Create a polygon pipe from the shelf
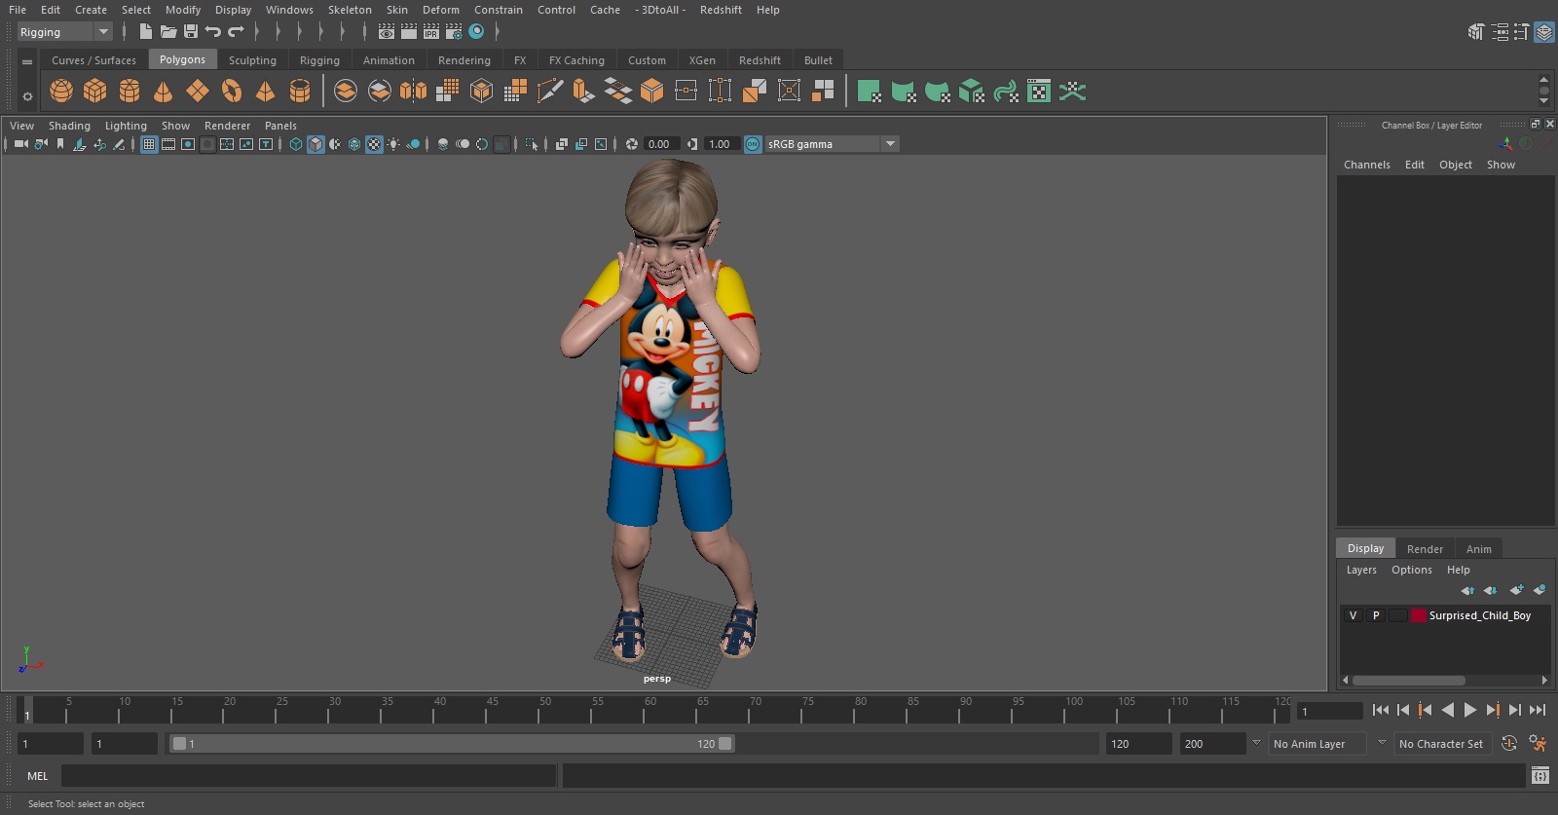Image resolution: width=1558 pixels, height=815 pixels. coord(300,92)
